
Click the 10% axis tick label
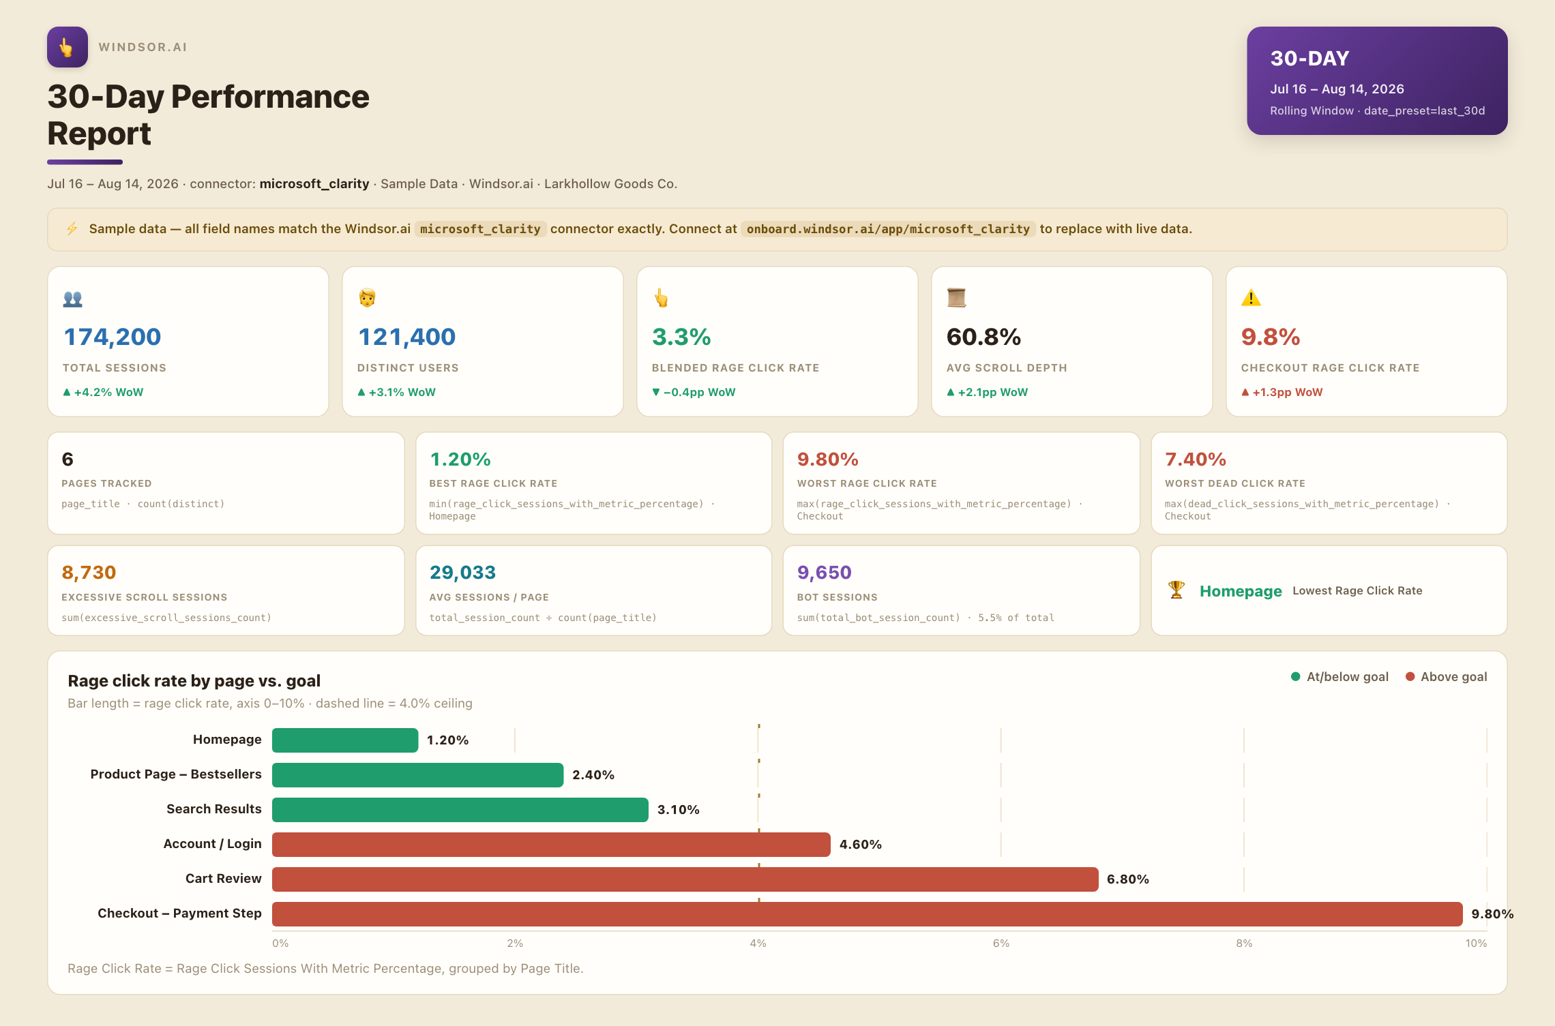(x=1476, y=944)
